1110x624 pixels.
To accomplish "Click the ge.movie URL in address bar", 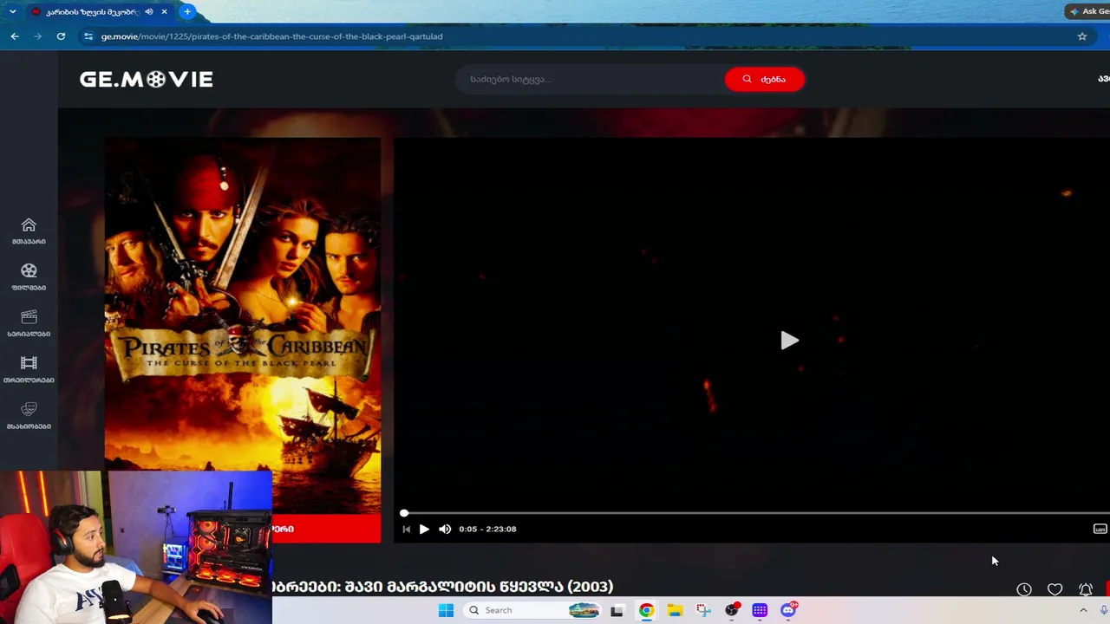I will pyautogui.click(x=271, y=36).
